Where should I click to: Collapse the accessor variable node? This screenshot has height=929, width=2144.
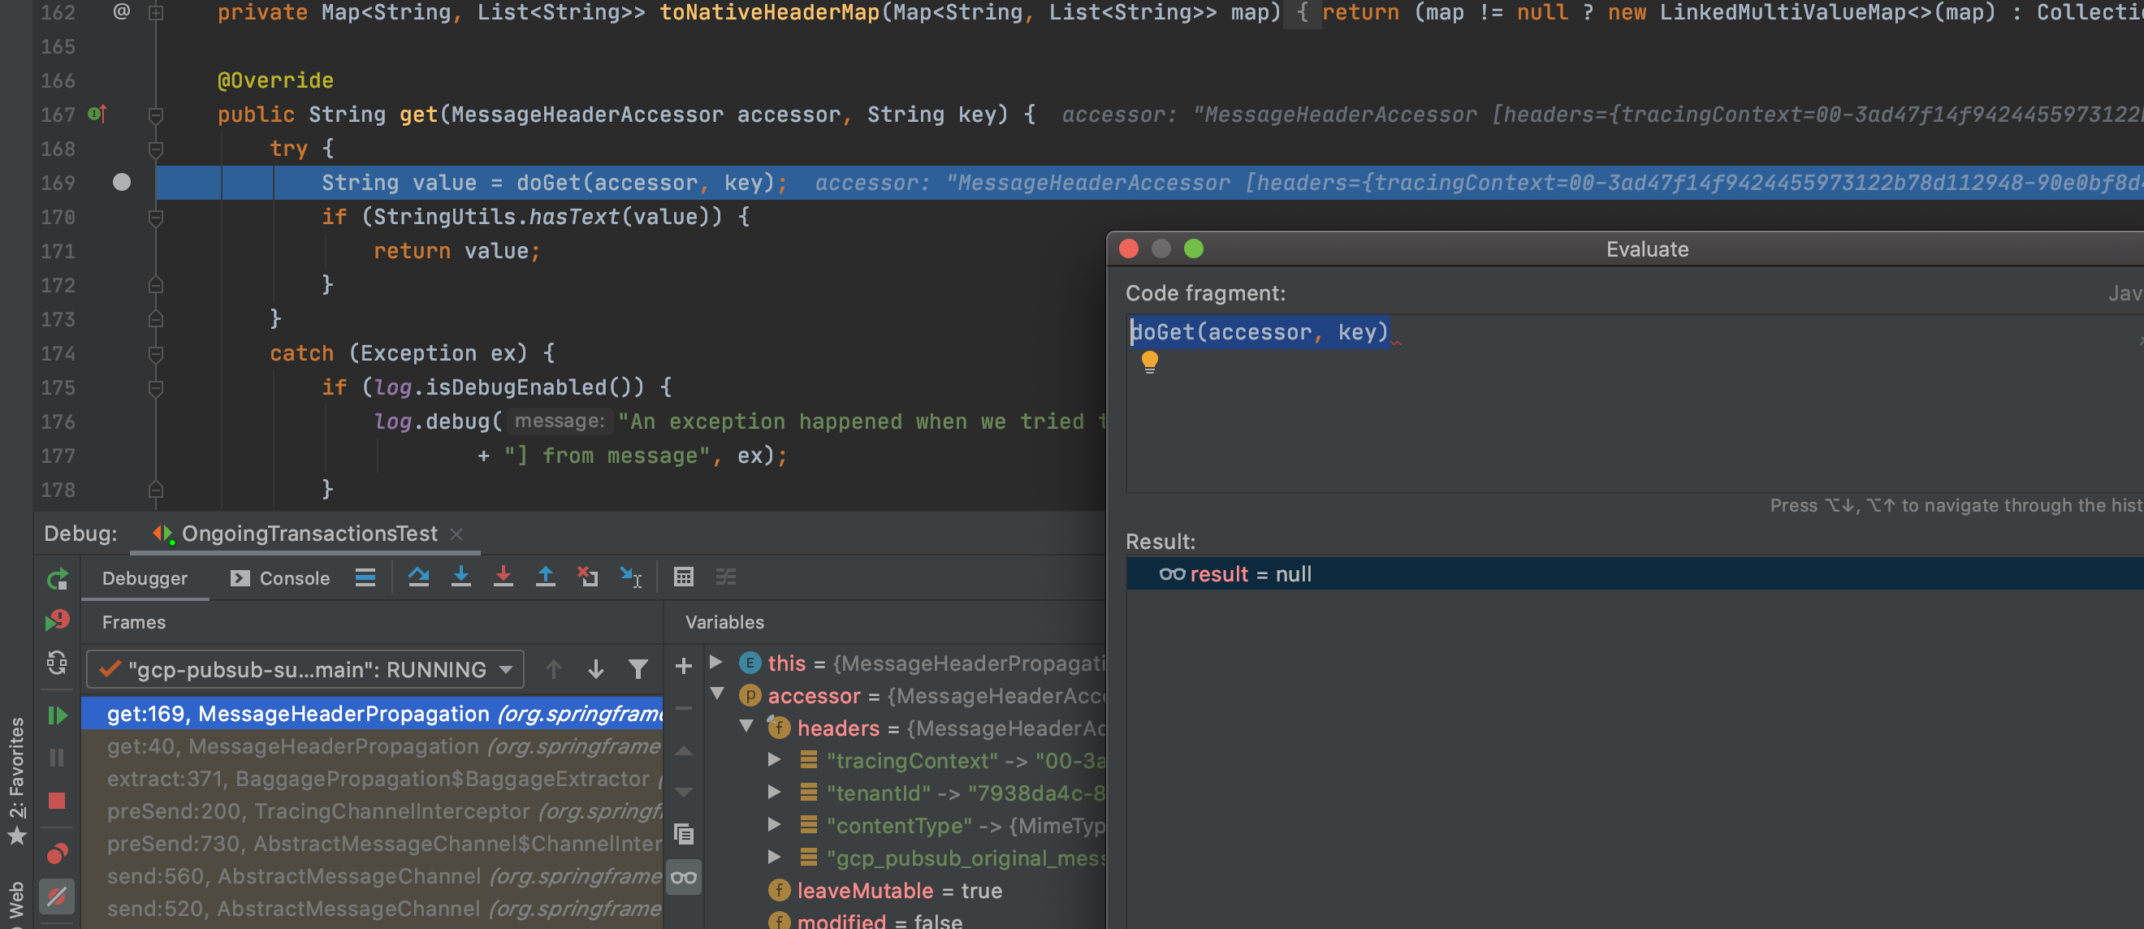(x=717, y=694)
